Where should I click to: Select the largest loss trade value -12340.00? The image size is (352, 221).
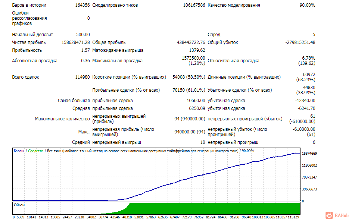click(x=305, y=101)
